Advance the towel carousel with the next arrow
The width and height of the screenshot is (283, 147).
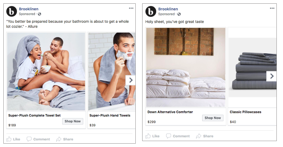click(x=131, y=80)
